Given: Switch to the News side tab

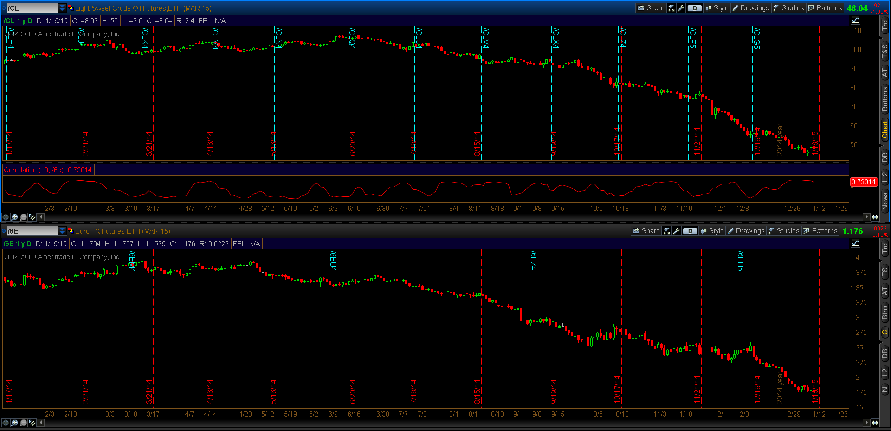Looking at the screenshot, I should click(885, 201).
